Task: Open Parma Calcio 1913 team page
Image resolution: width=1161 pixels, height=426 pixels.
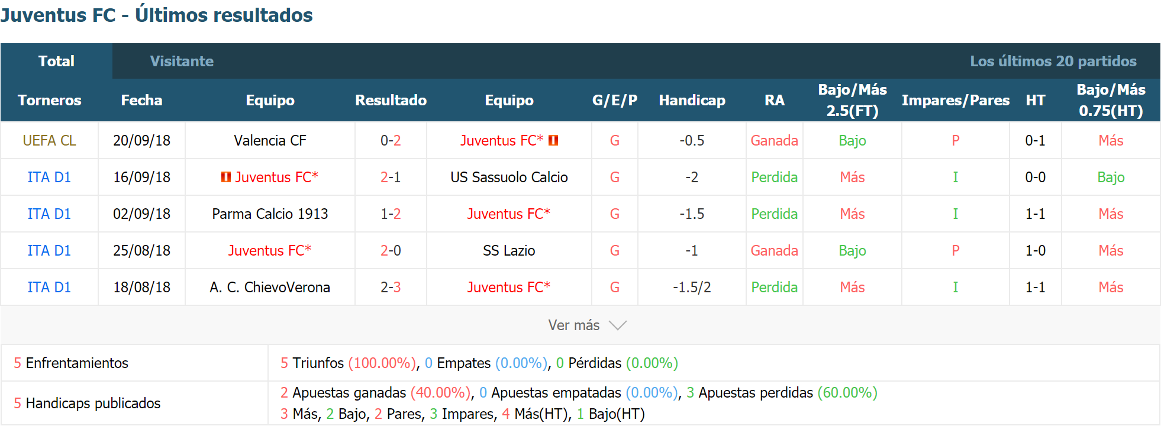Action: coord(270,214)
